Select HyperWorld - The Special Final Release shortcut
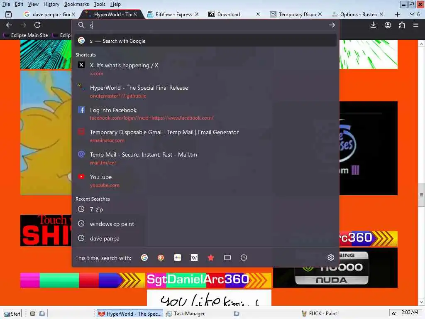Viewport: 425px width, 319px height. tap(205, 91)
